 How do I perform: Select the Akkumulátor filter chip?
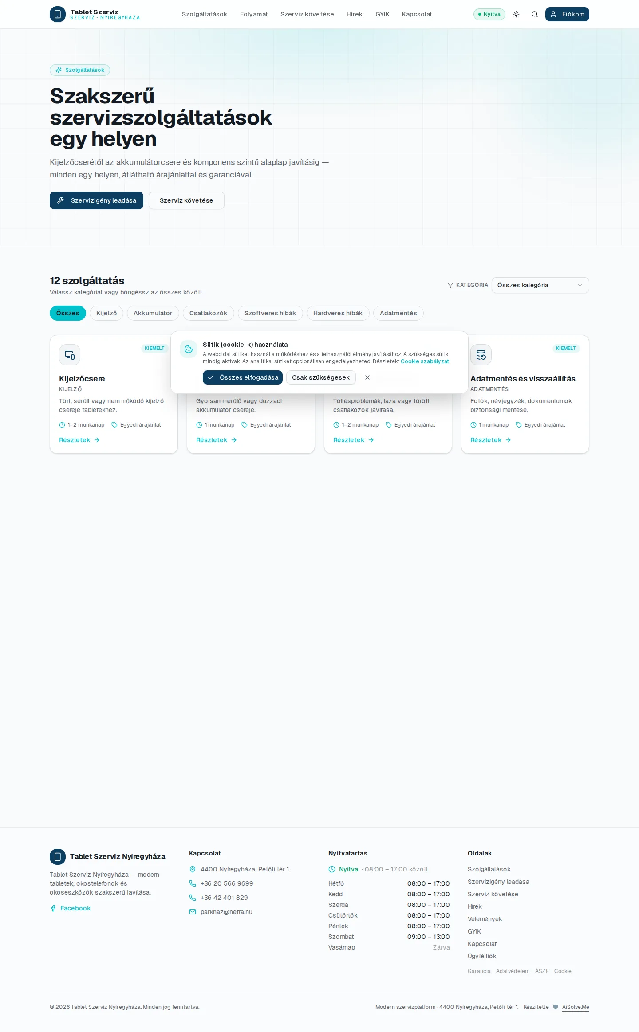coord(153,313)
